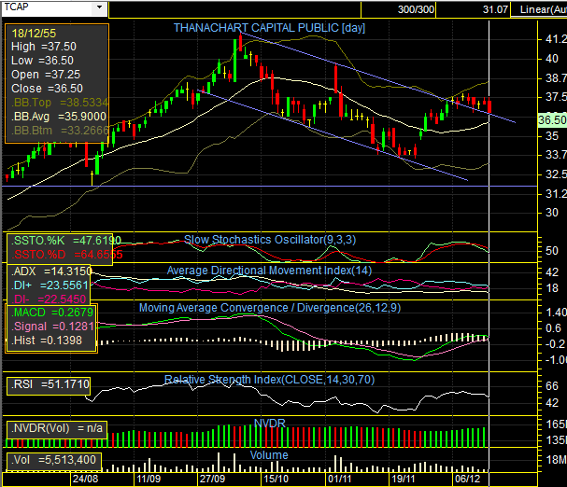Click the 50 level on Stochastics axis

[552, 251]
